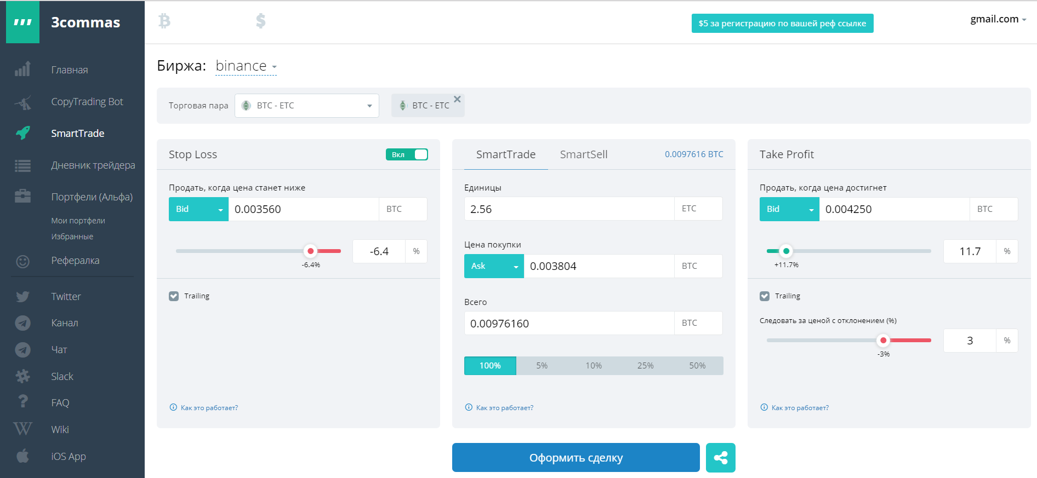
Task: Click the Stop Loss percent slider handle
Action: 311,251
